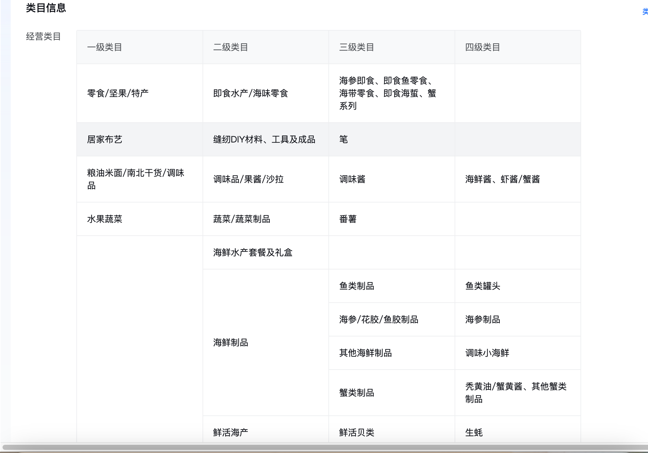Click the 海鲜水产套餐及礼盒 cell
Screen dimensions: 648x453
(x=253, y=252)
